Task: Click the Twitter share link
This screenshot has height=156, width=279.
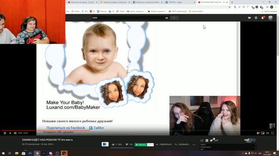Action: [97, 128]
